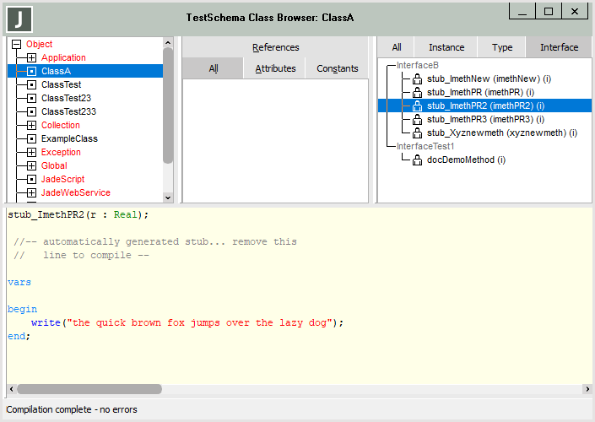Click the lock icon beside stub_ImethNew
595x422 pixels.
[417, 78]
